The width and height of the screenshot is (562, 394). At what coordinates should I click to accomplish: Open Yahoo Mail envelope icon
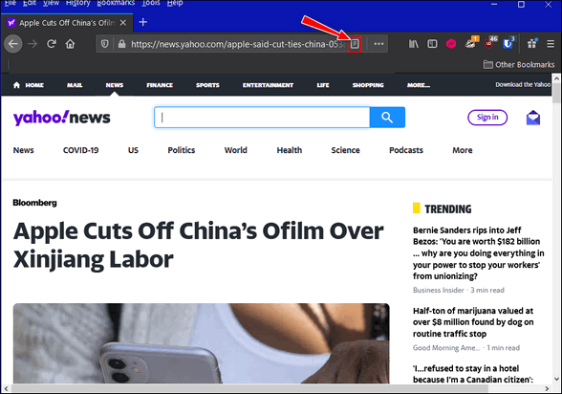[x=533, y=118]
